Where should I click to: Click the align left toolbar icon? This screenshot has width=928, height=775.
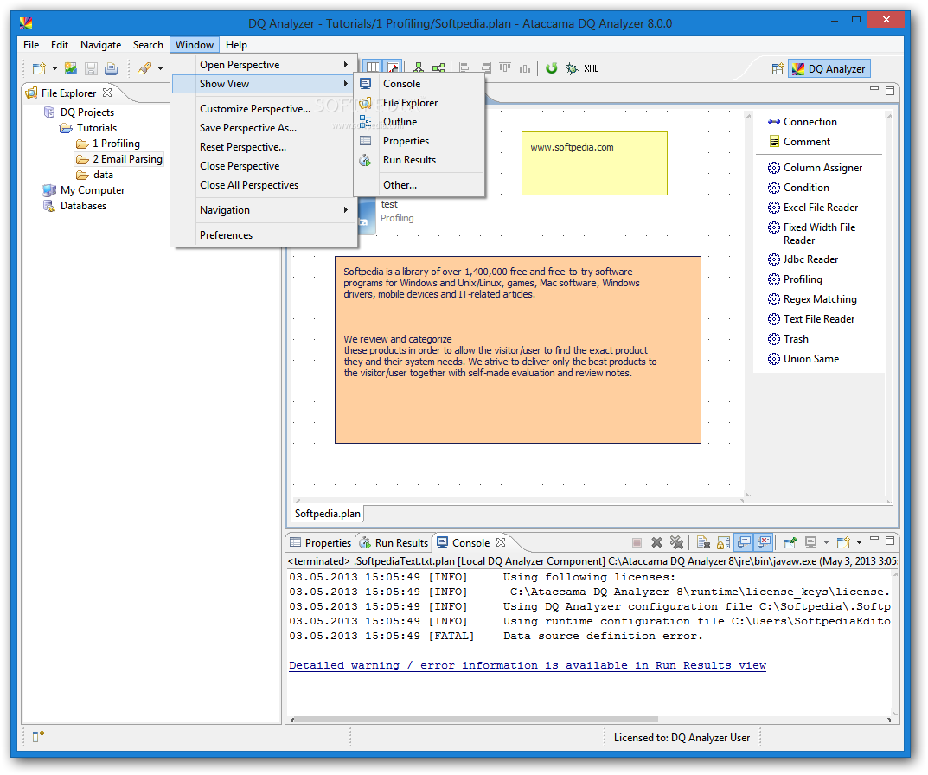point(464,68)
